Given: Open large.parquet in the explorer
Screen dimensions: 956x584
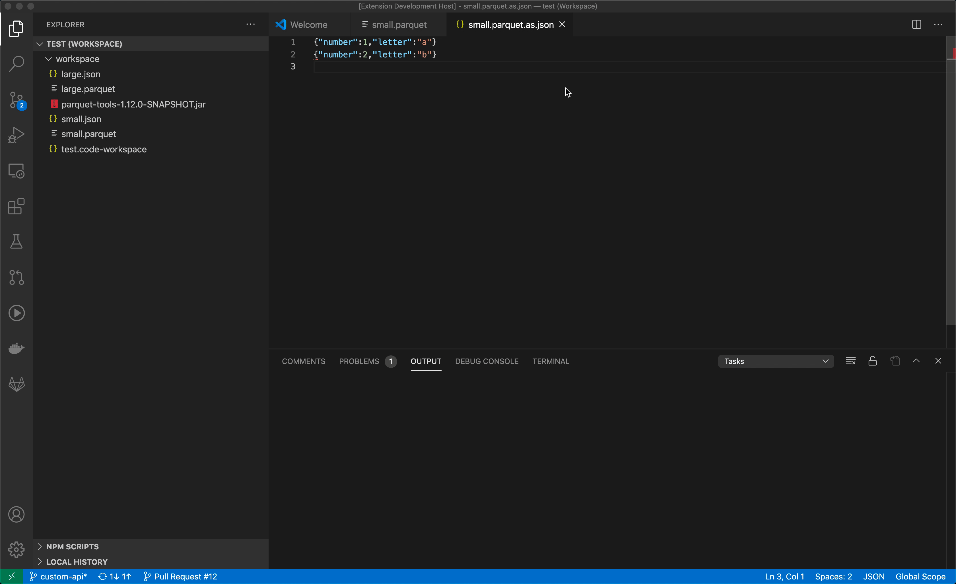Looking at the screenshot, I should (x=88, y=89).
